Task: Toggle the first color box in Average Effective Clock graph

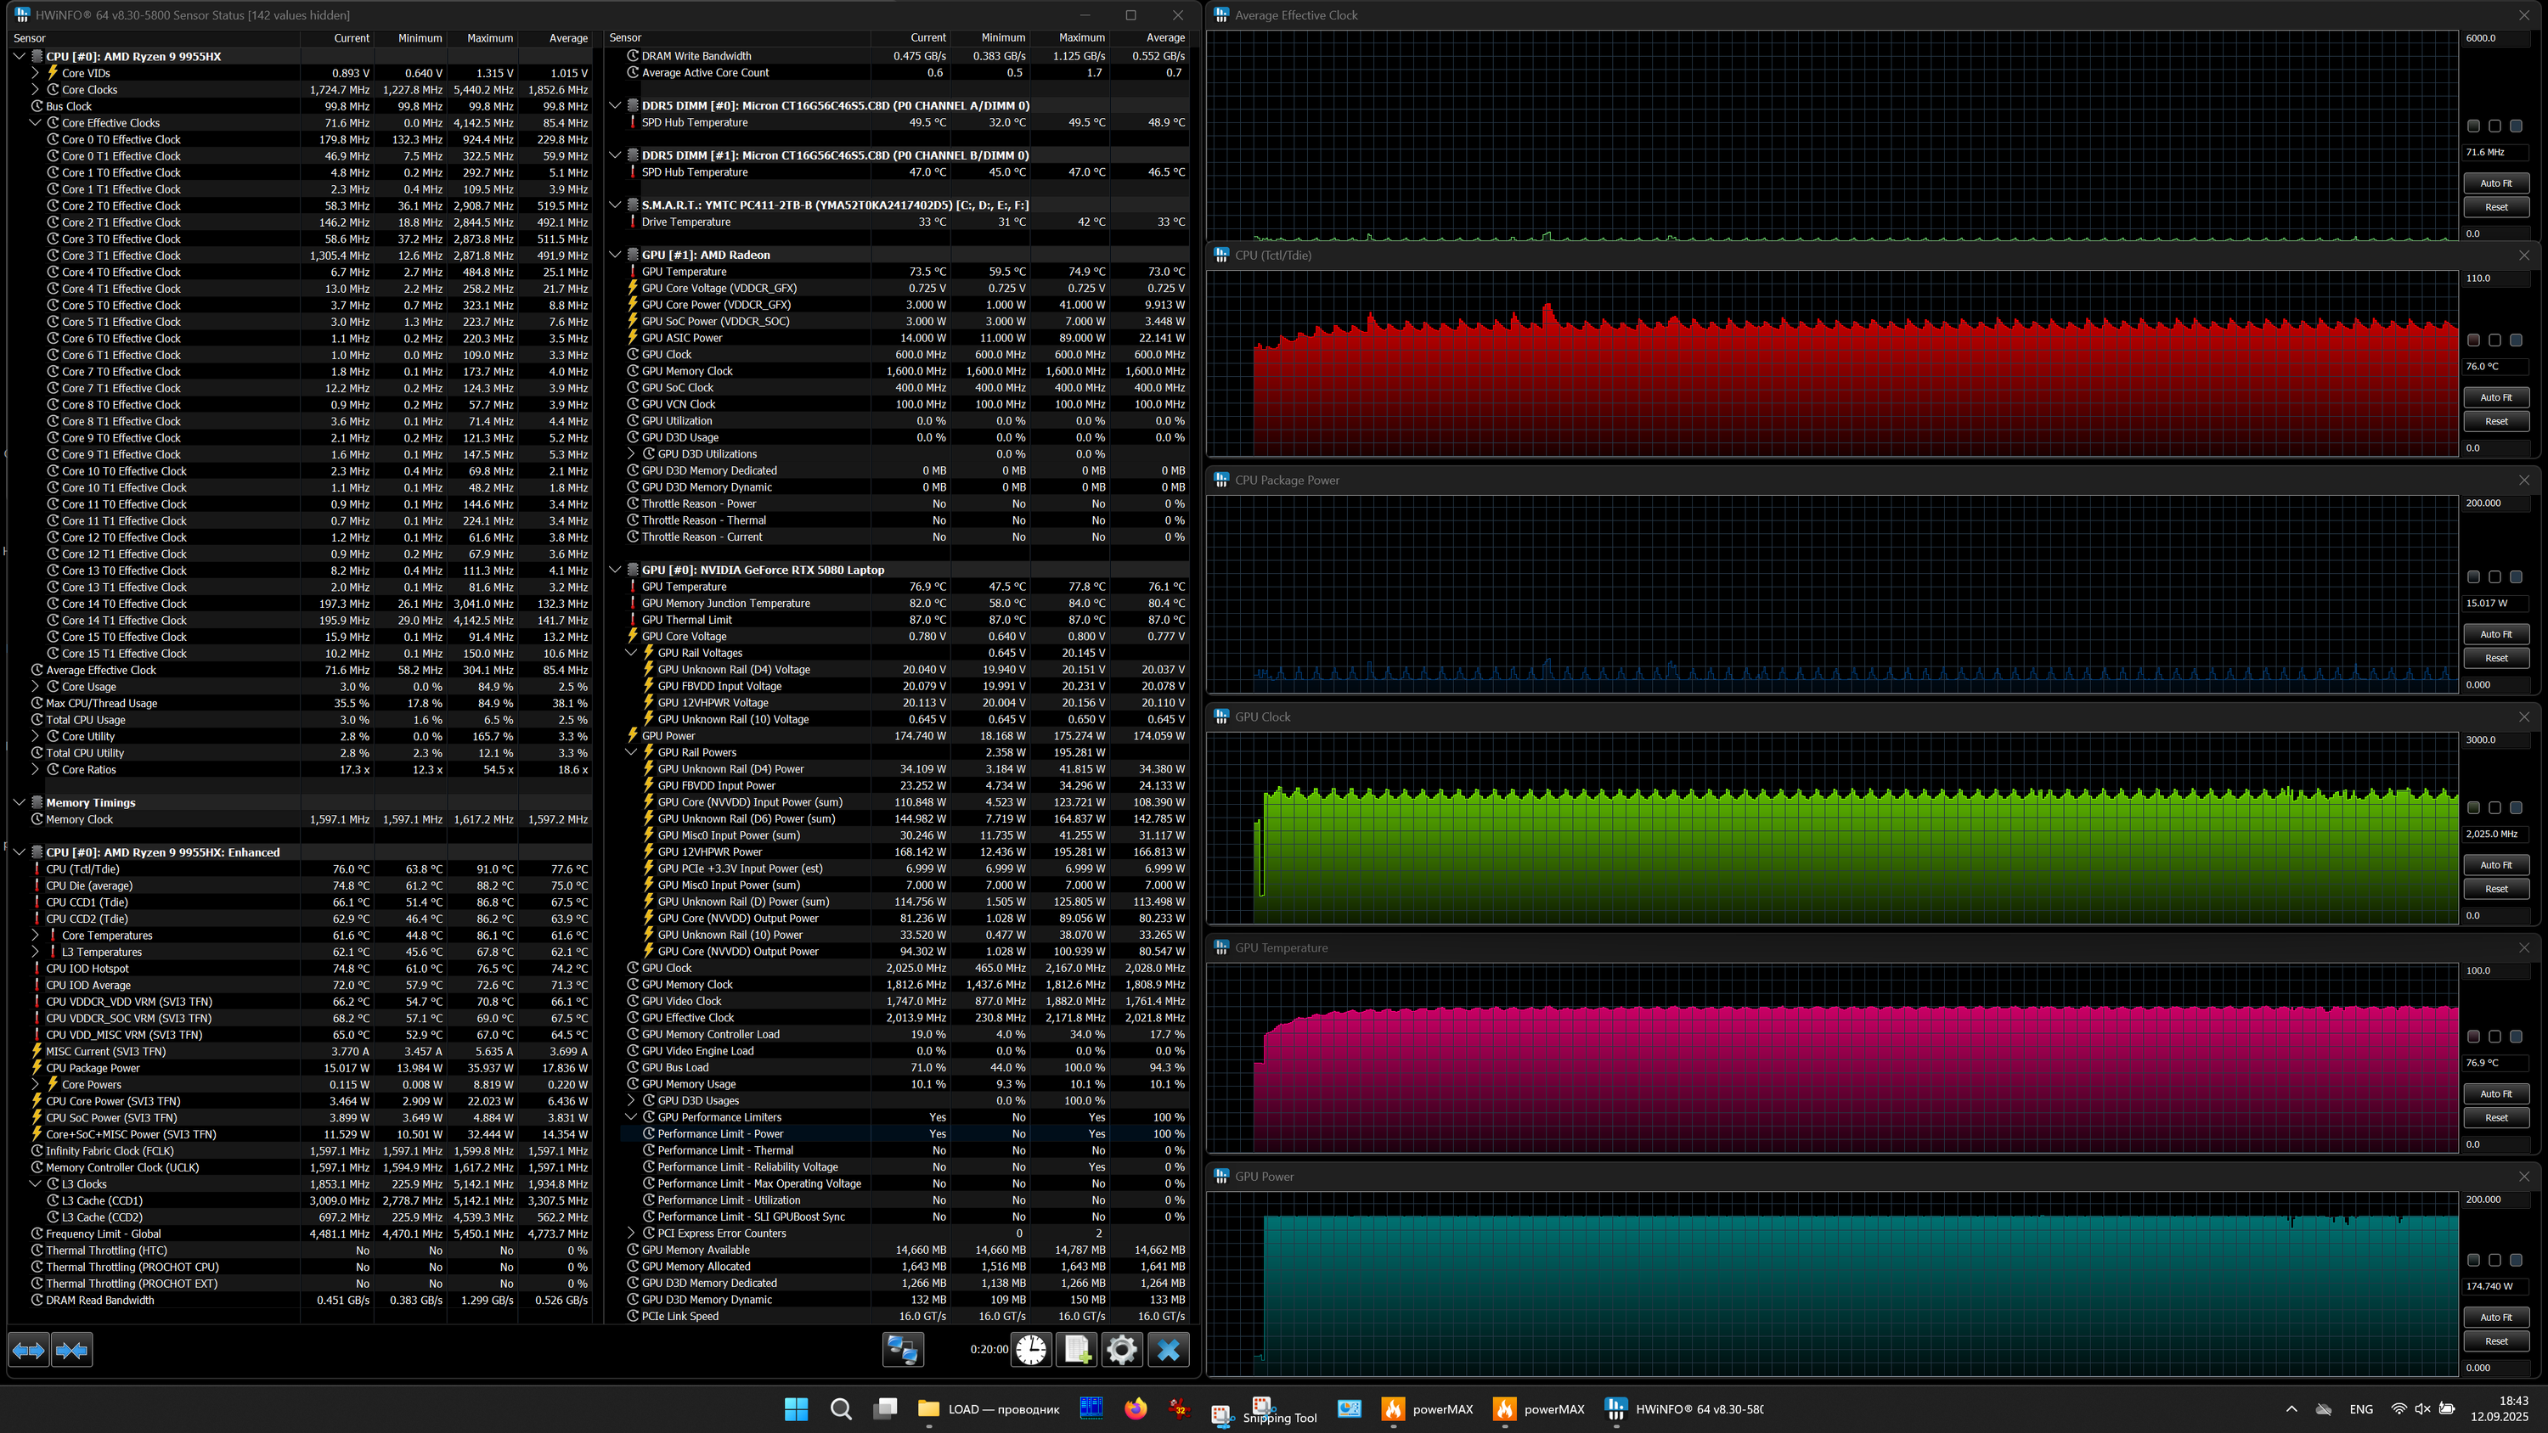Action: pos(2472,126)
